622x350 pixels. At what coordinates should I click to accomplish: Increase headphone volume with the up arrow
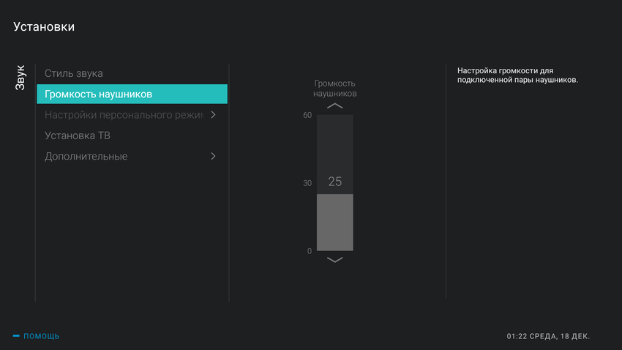pos(334,106)
